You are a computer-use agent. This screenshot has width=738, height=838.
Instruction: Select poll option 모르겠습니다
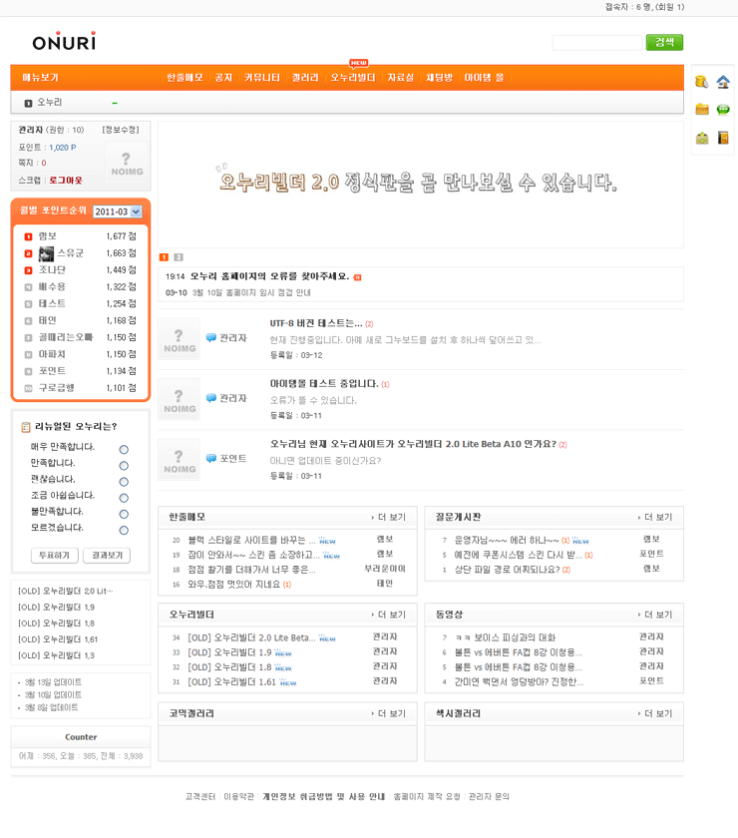124,530
